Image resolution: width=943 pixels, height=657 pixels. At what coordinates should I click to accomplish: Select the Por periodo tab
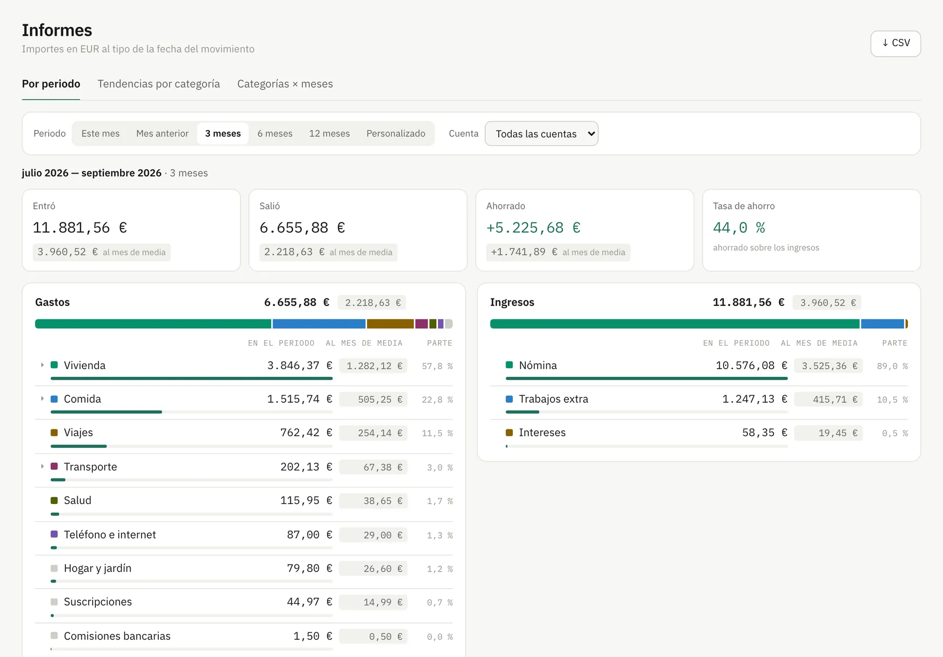point(51,84)
